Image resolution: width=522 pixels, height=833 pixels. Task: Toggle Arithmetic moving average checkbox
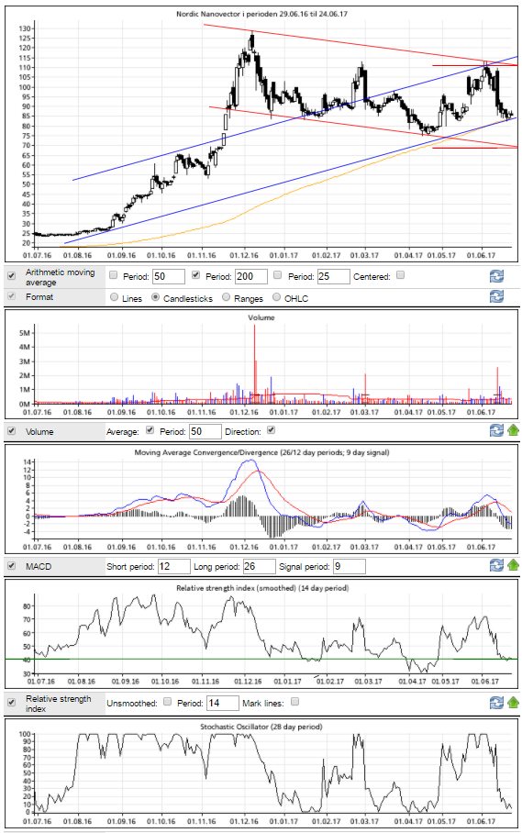tap(11, 276)
